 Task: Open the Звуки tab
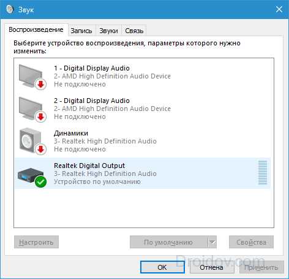coord(108,31)
